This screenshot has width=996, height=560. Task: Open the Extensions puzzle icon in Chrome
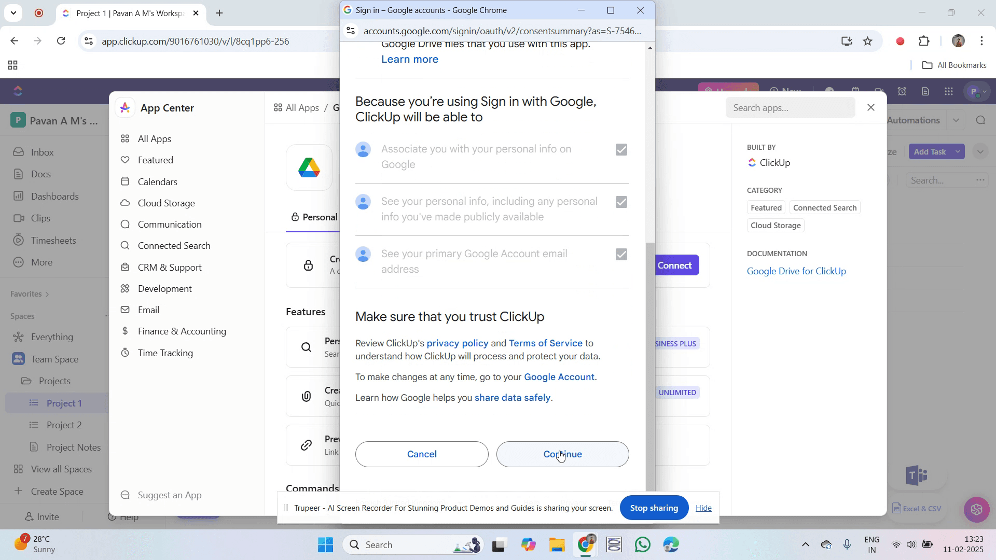click(924, 41)
